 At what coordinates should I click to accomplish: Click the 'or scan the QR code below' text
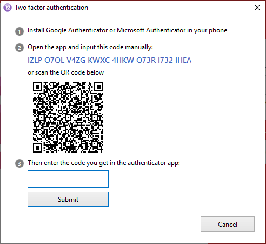66,72
